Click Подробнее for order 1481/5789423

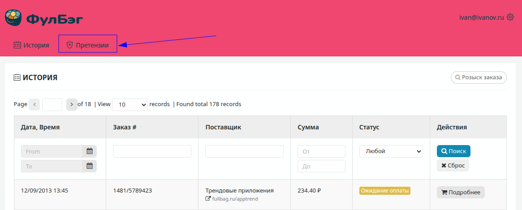[x=461, y=193]
